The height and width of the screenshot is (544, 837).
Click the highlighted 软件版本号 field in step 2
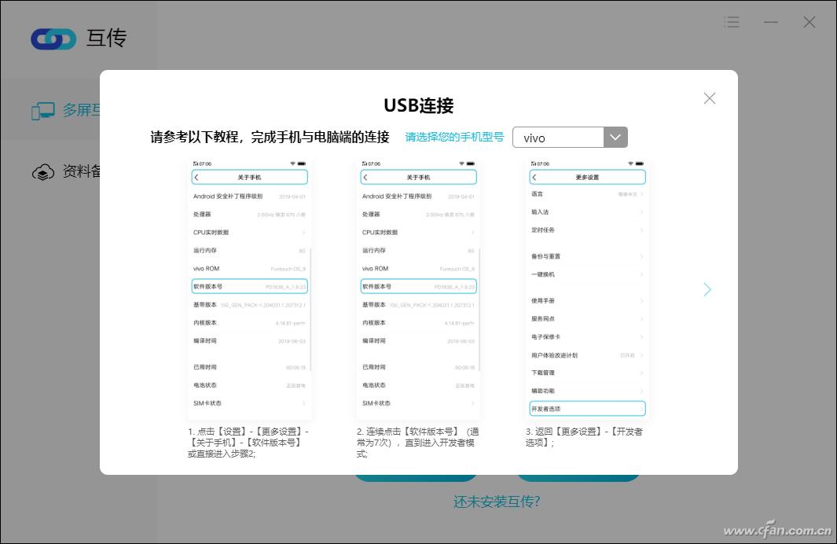coord(418,286)
